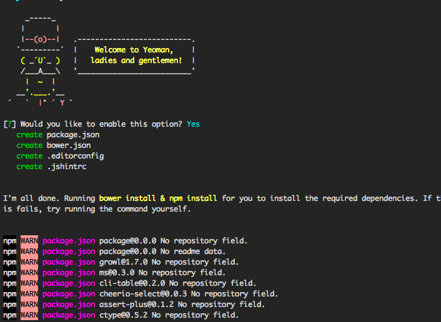Click 'create package.json' output line
The height and width of the screenshot is (322, 441).
58,135
